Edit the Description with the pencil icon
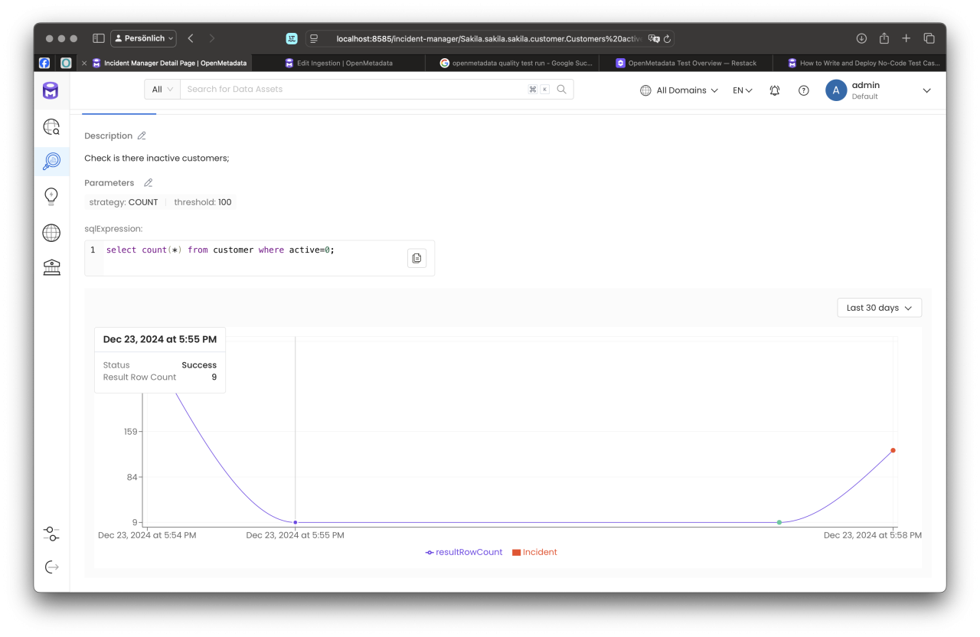Screen dimensions: 980x637 pos(142,136)
